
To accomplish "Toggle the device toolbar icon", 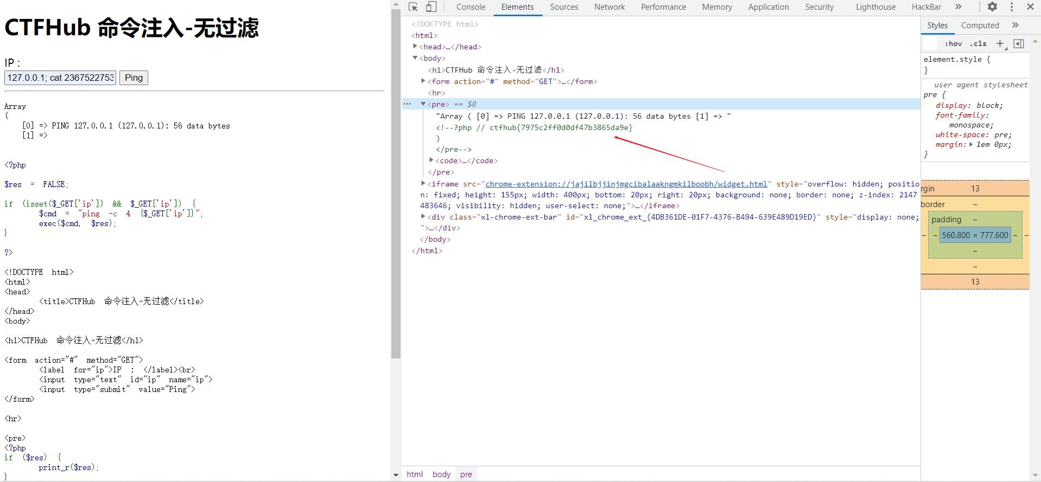I will [431, 7].
